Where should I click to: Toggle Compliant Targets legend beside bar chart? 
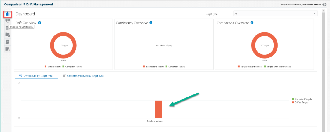302,99
